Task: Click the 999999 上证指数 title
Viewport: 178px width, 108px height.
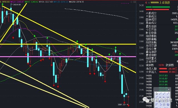Action: (160, 3)
